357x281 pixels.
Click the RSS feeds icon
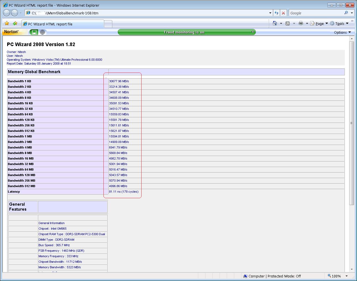[288, 23]
